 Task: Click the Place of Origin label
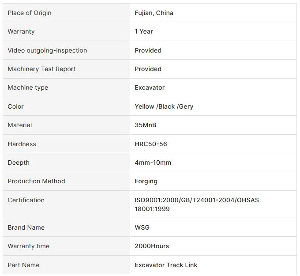click(x=30, y=13)
